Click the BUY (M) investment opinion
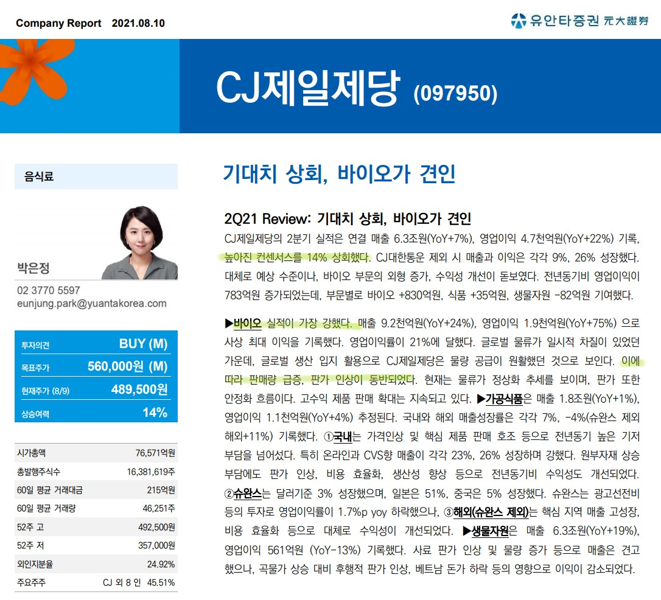 click(143, 344)
